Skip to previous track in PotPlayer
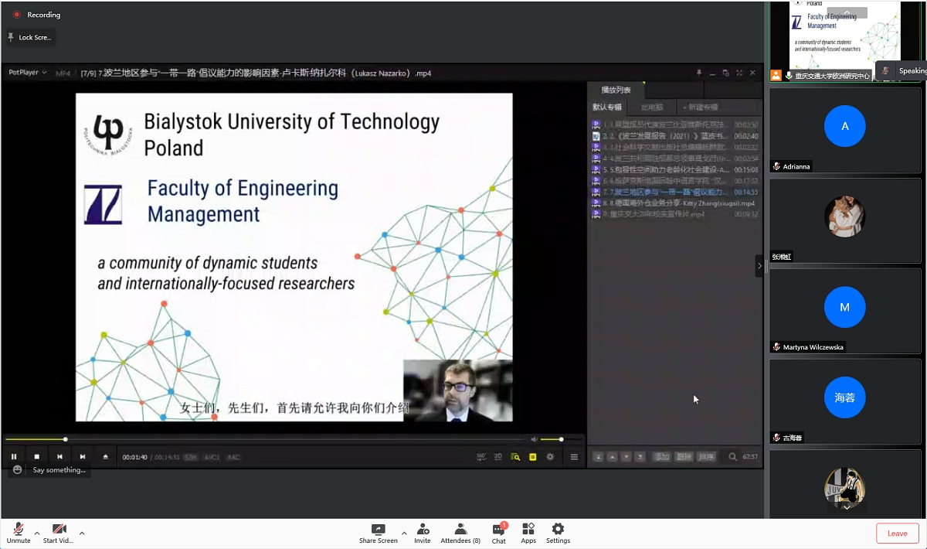Image resolution: width=927 pixels, height=549 pixels. 59,457
